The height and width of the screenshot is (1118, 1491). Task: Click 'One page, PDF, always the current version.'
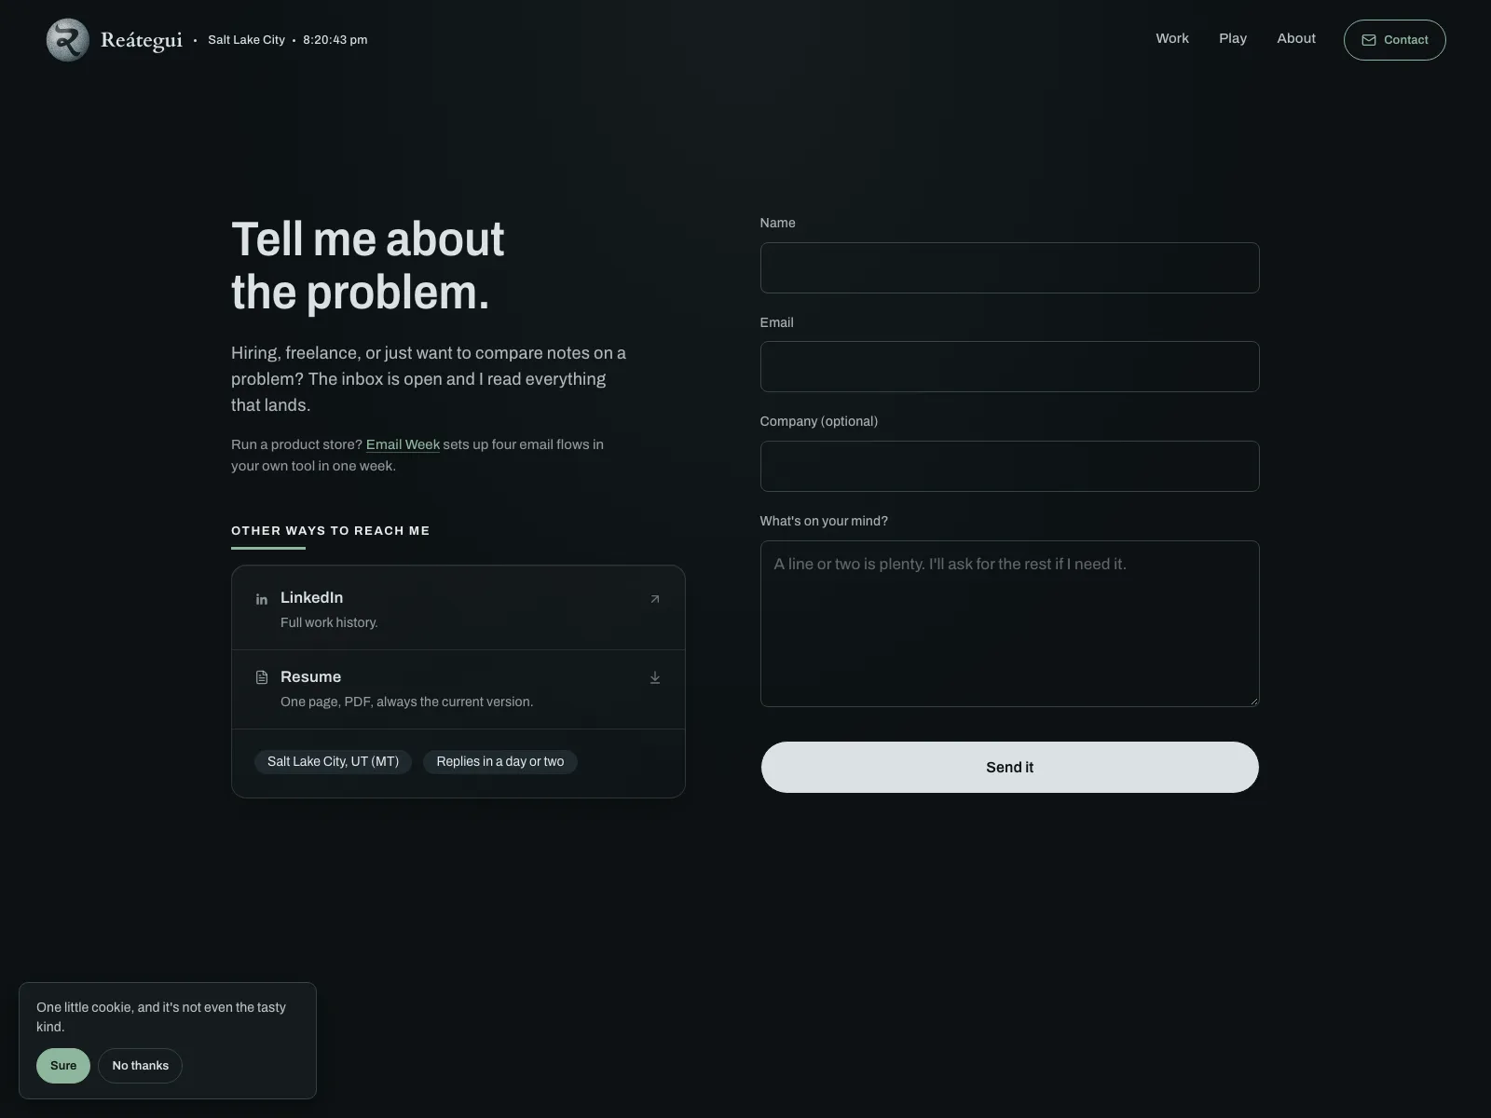(407, 702)
